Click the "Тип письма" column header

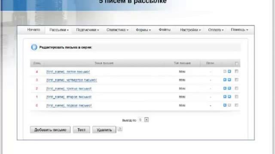point(182,63)
